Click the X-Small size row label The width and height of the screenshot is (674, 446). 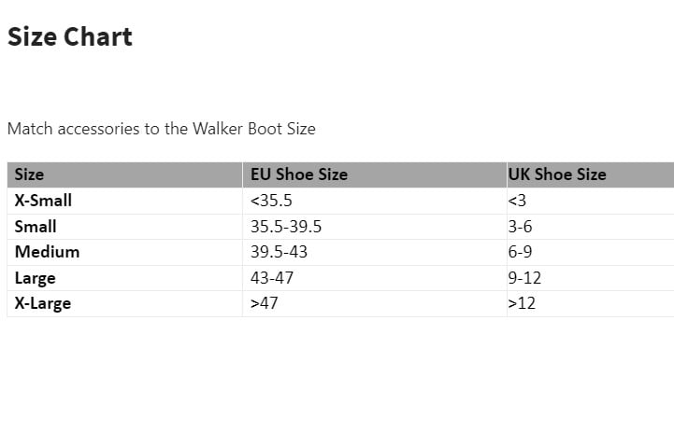(43, 201)
